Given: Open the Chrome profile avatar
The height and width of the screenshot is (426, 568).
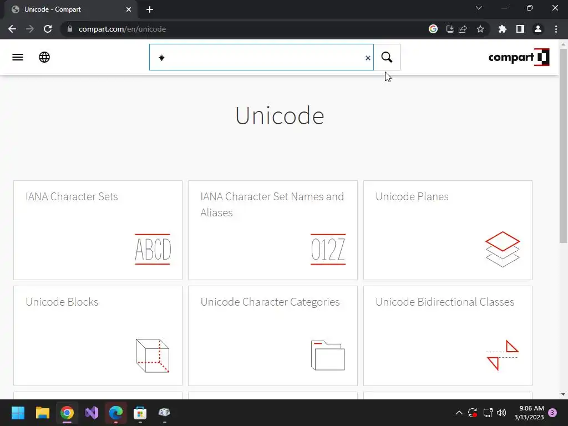Looking at the screenshot, I should [x=538, y=29].
